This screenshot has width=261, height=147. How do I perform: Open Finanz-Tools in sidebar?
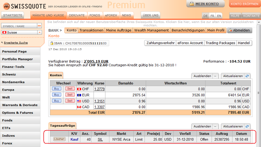click(x=20, y=67)
